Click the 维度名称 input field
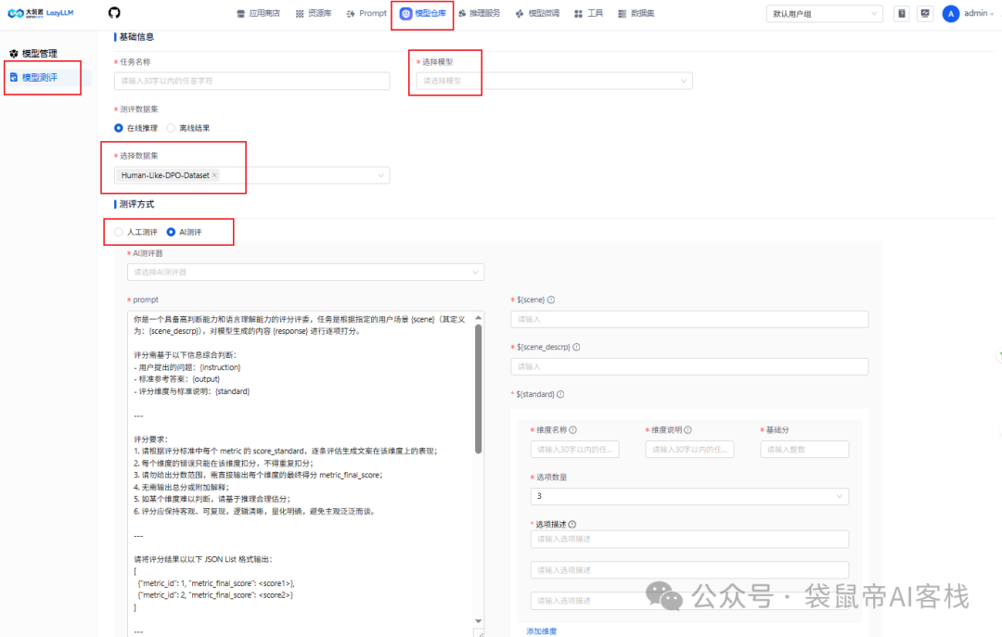 [x=574, y=450]
